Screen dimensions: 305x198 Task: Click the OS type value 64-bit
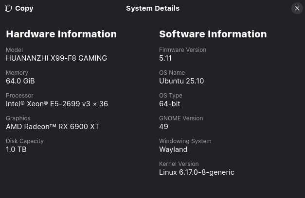170,104
